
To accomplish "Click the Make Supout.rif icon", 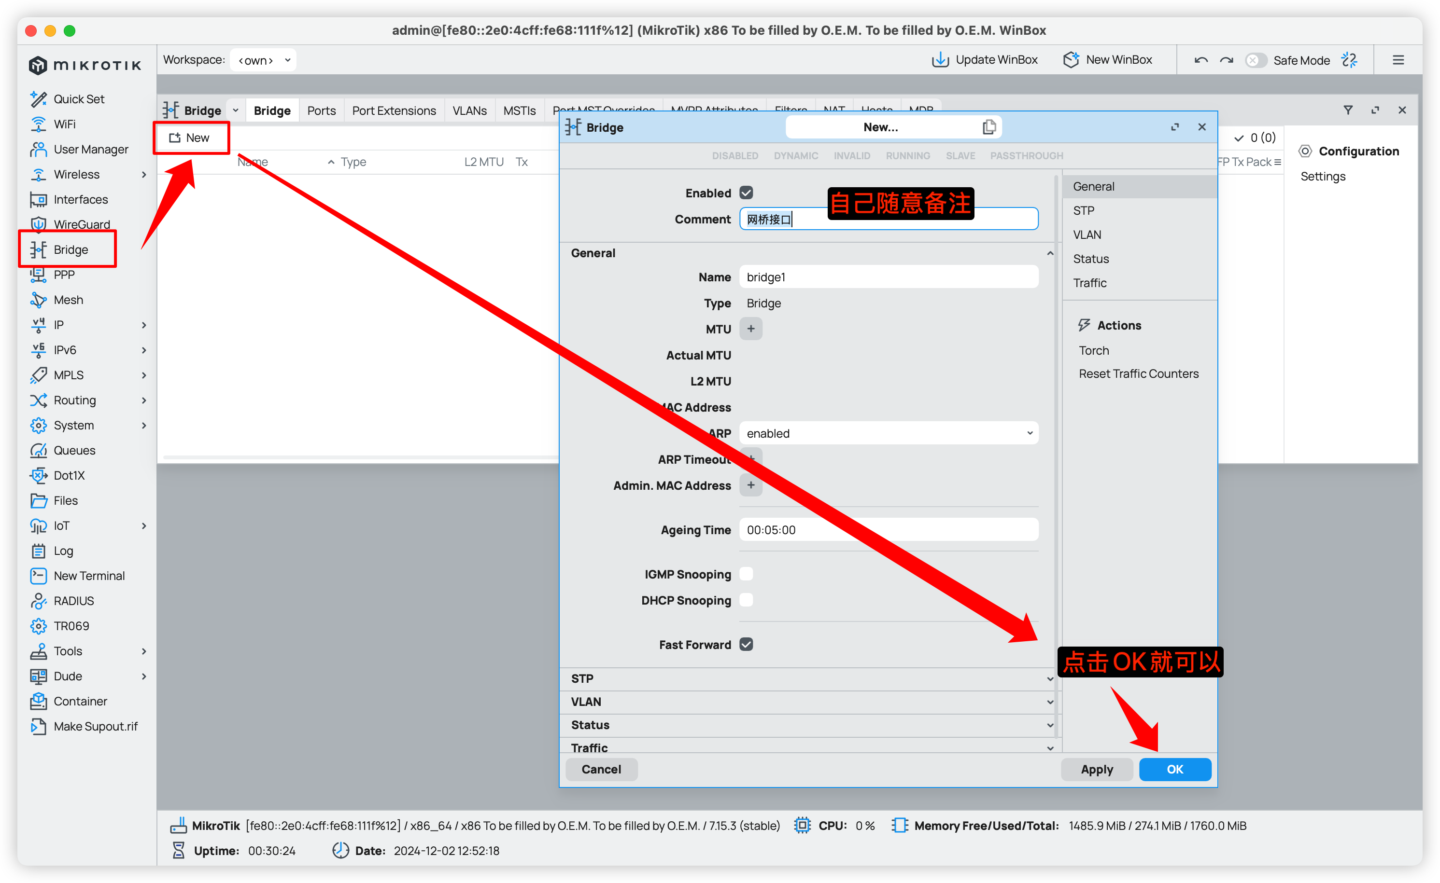I will pos(39,726).
